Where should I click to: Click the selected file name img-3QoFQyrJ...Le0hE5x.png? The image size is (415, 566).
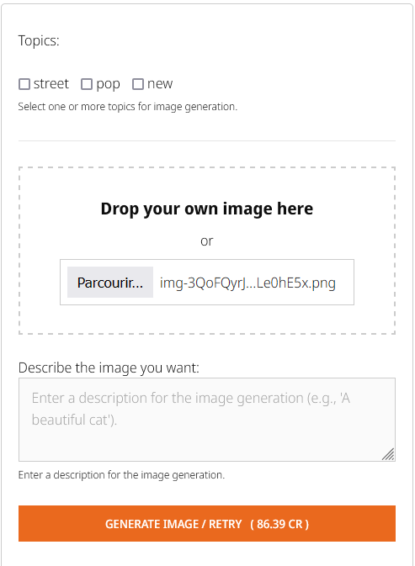click(247, 283)
